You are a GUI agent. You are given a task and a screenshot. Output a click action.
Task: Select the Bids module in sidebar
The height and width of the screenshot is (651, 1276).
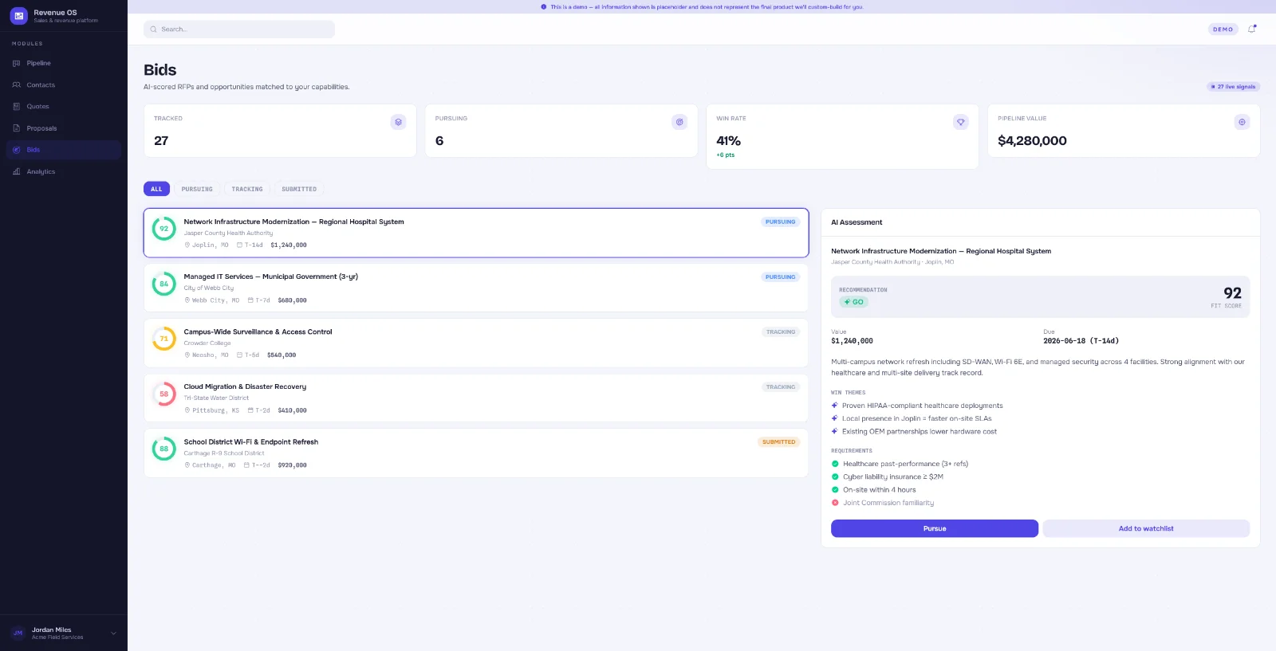64,150
